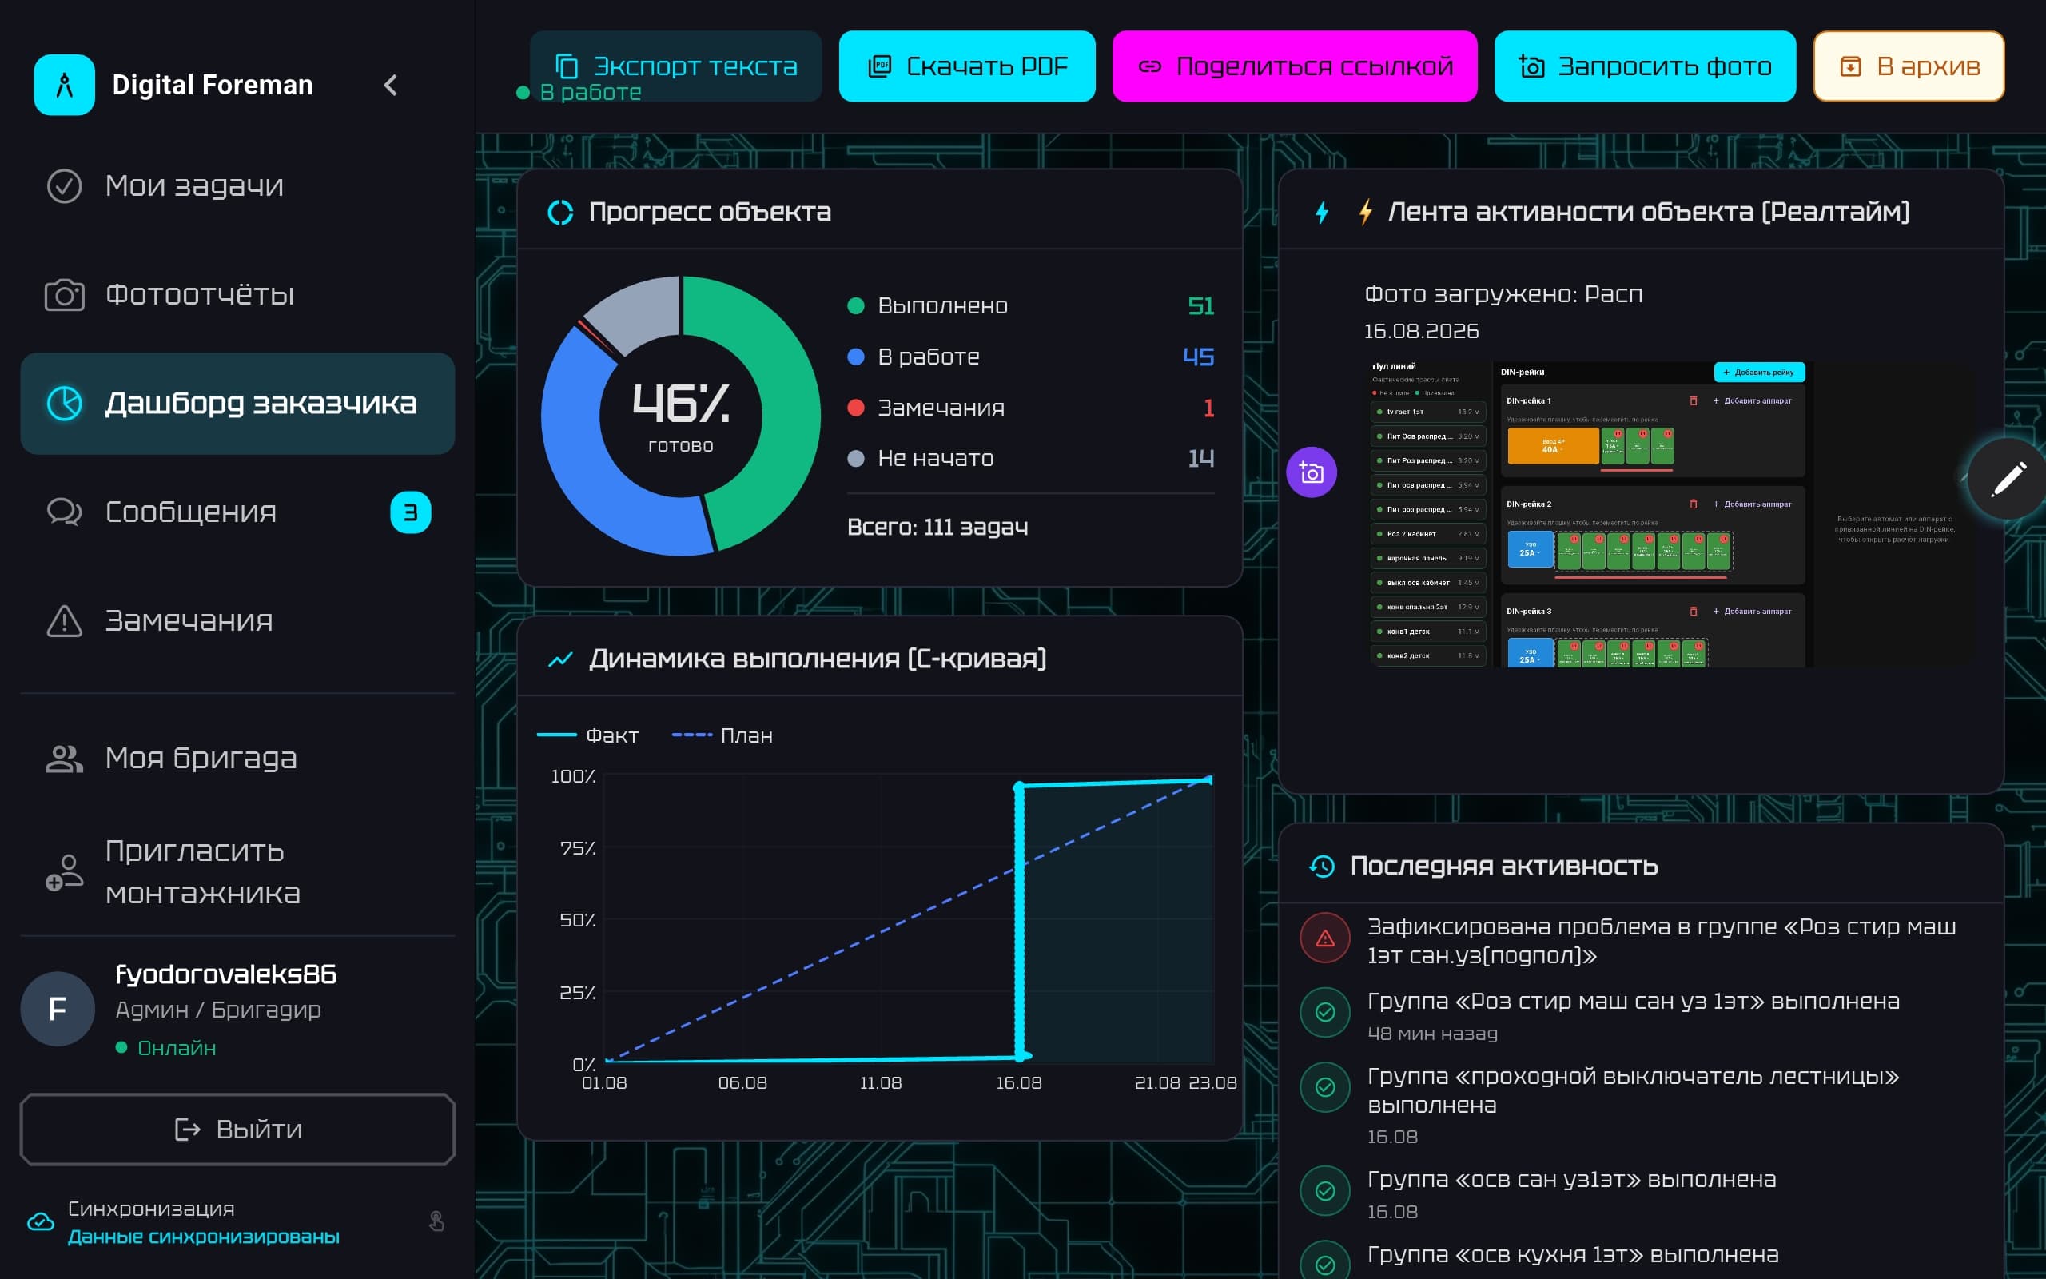Click Экспорт текста button
Image resolution: width=2046 pixels, height=1279 pixels.
(x=675, y=66)
